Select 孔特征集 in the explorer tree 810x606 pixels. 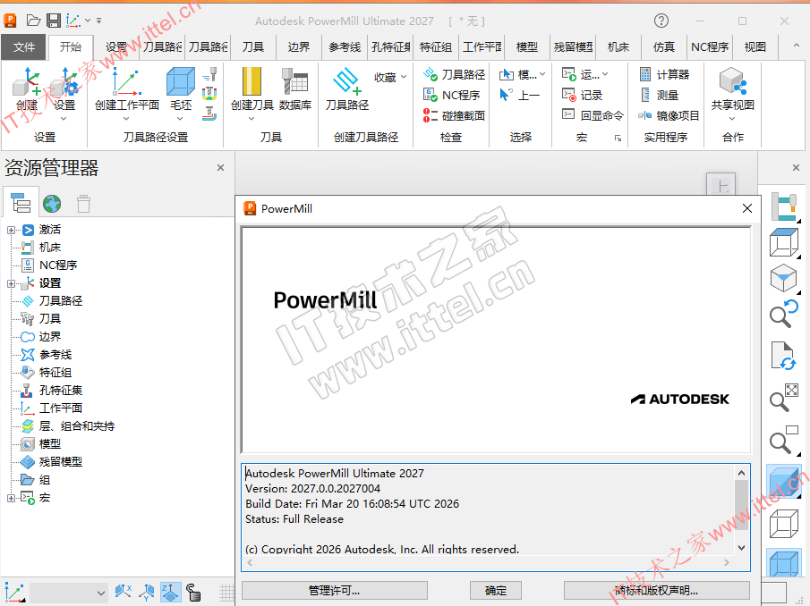click(x=52, y=391)
